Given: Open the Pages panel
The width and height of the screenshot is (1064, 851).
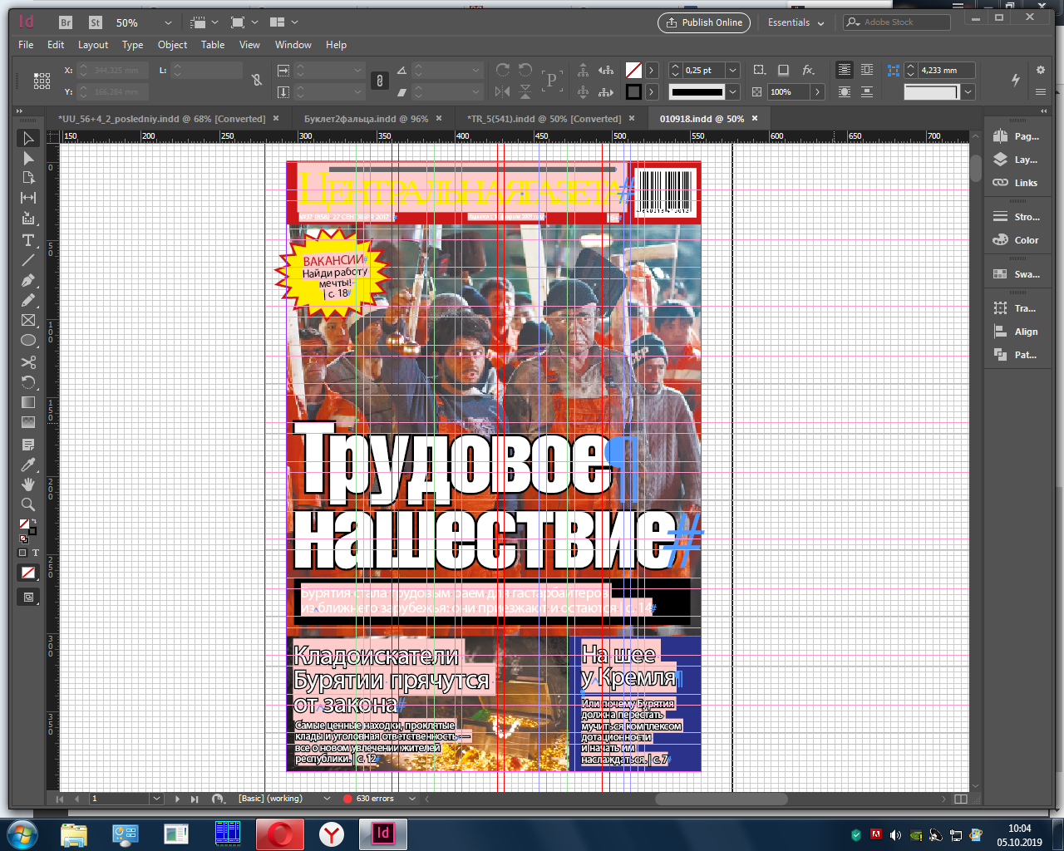Looking at the screenshot, I should (x=1017, y=136).
